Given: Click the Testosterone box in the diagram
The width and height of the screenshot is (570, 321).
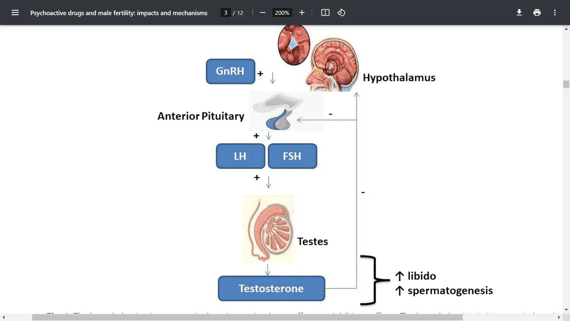Looking at the screenshot, I should [271, 288].
